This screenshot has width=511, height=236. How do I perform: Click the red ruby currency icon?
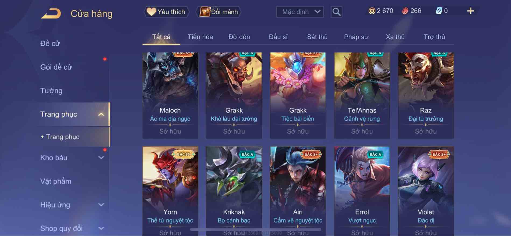pos(405,11)
